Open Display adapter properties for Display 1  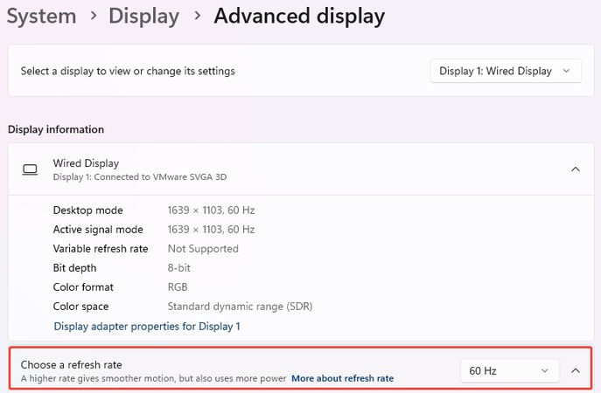(147, 326)
